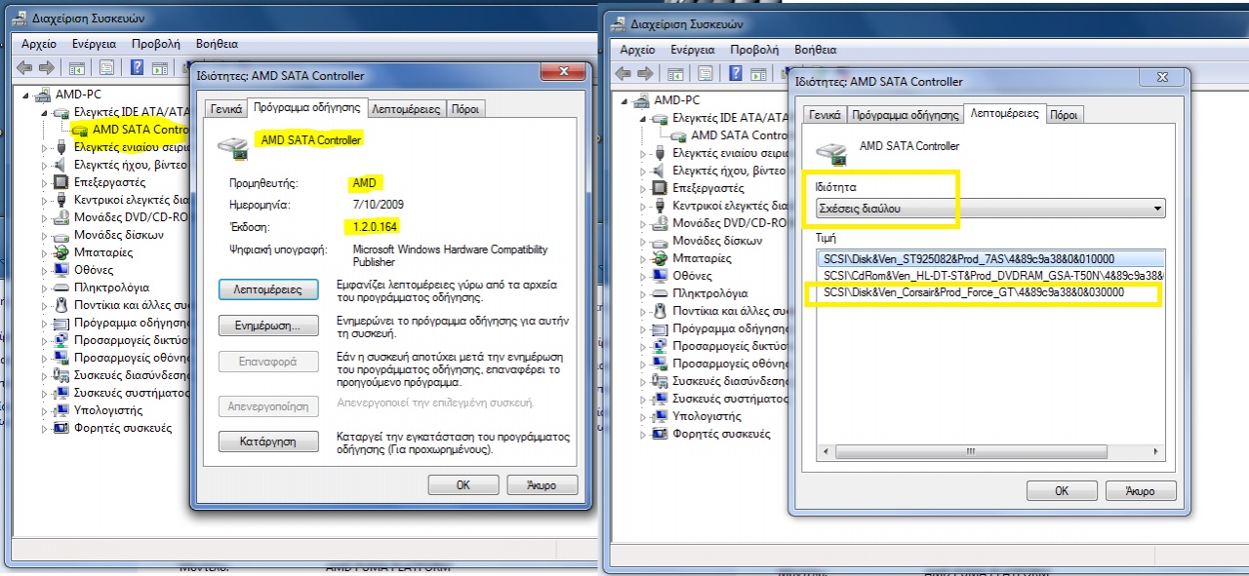Click Άκυρο in right details properties dialog
Image resolution: width=1249 pixels, height=576 pixels.
pyautogui.click(x=1141, y=491)
